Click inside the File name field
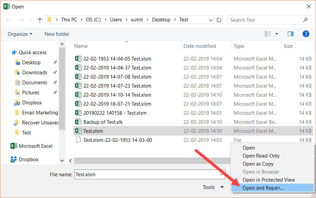The height and width of the screenshot is (198, 316). pyautogui.click(x=148, y=175)
